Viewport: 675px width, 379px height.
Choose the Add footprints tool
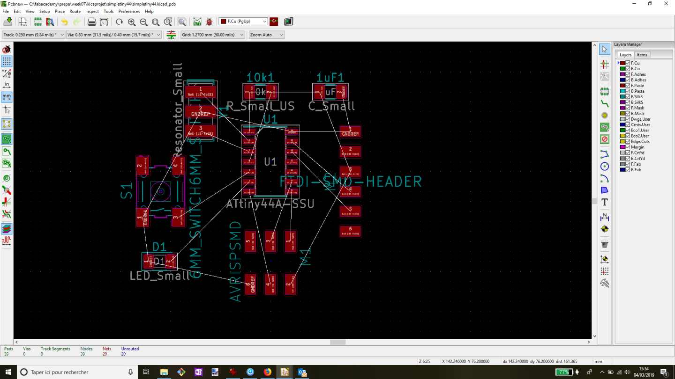click(x=605, y=91)
